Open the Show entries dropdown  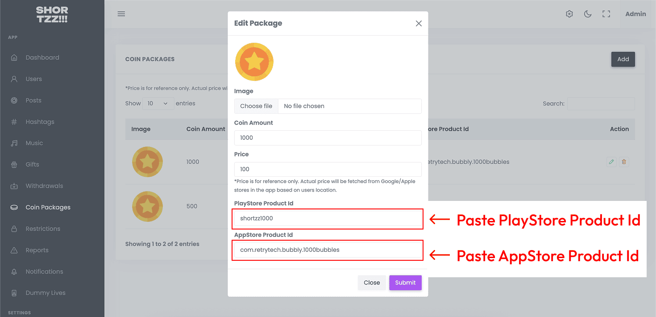[x=158, y=103]
